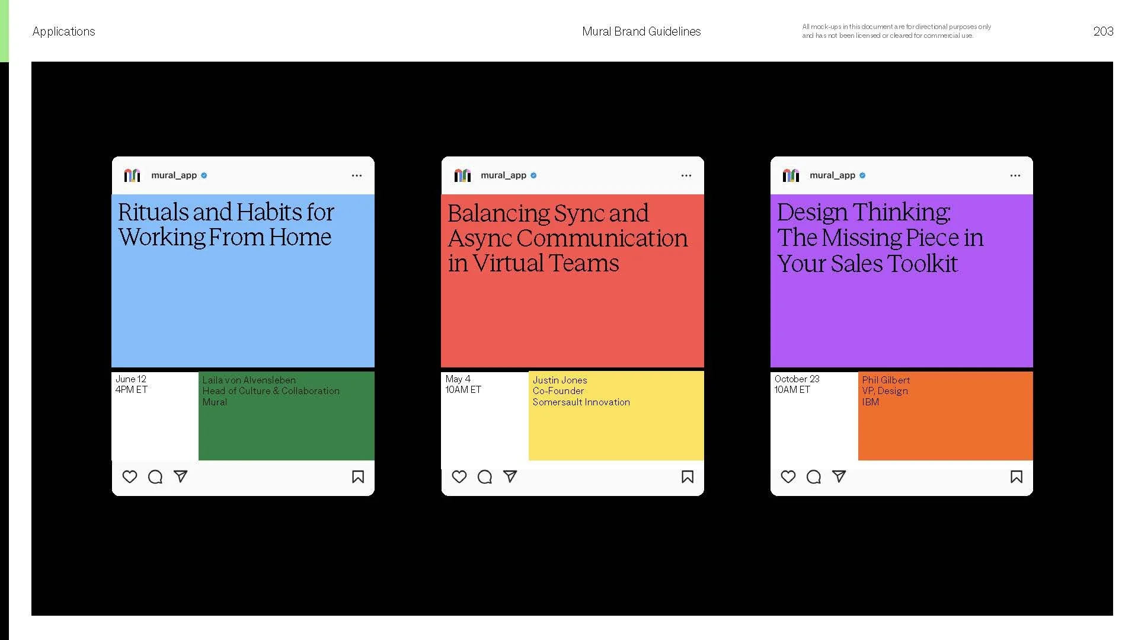Image resolution: width=1138 pixels, height=640 pixels.
Task: Bookmark the Design Thinking post
Action: (x=1016, y=477)
